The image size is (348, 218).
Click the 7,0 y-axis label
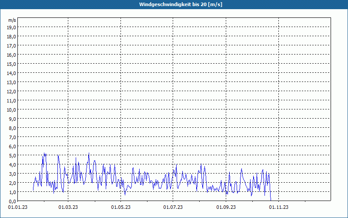coord(13,137)
